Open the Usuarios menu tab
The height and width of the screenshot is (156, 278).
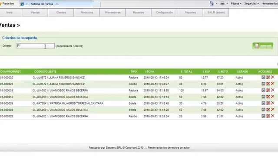point(139,13)
